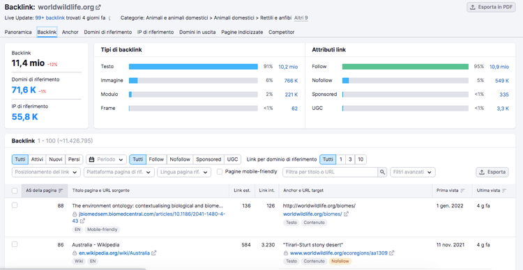
Task: Select the Nofollow link attribute filter
Action: (180, 159)
